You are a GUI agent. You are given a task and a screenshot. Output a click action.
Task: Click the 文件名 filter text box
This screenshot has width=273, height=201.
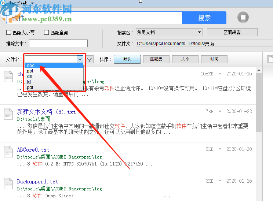pyautogui.click(x=51, y=59)
